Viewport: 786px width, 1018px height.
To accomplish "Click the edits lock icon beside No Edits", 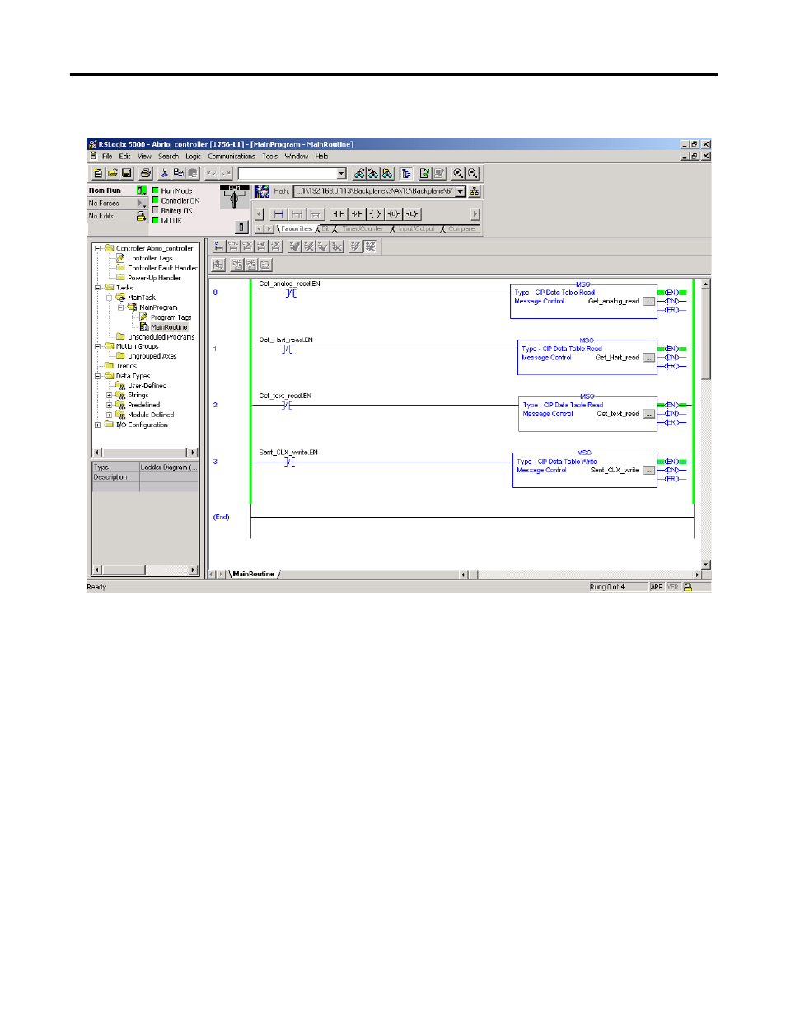I will [x=141, y=216].
